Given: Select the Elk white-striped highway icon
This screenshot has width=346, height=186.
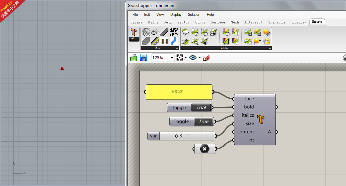Looking at the screenshot, I should 145,41.
